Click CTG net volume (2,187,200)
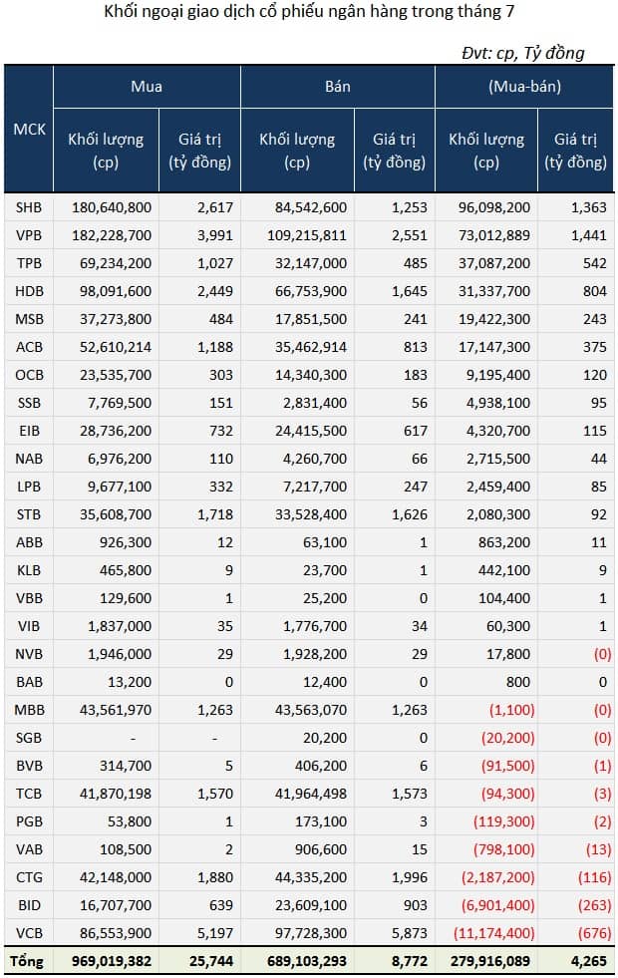 [x=497, y=877]
